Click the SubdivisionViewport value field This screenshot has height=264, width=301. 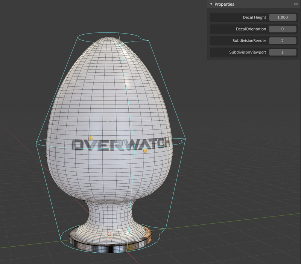tap(283, 52)
